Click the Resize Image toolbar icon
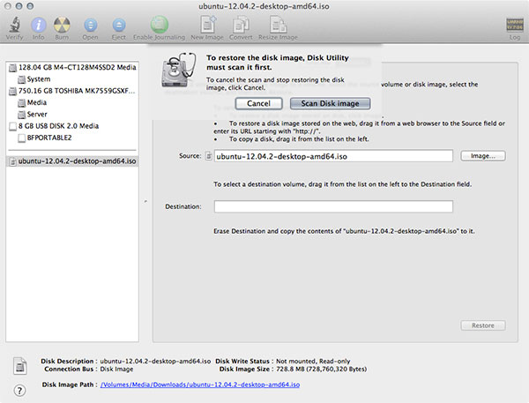The image size is (529, 403). [x=278, y=25]
